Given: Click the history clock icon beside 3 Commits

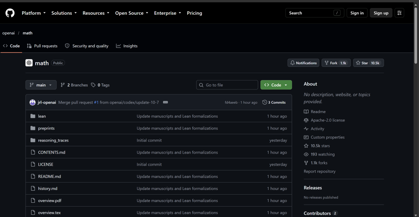Looking at the screenshot, I should pos(265,102).
